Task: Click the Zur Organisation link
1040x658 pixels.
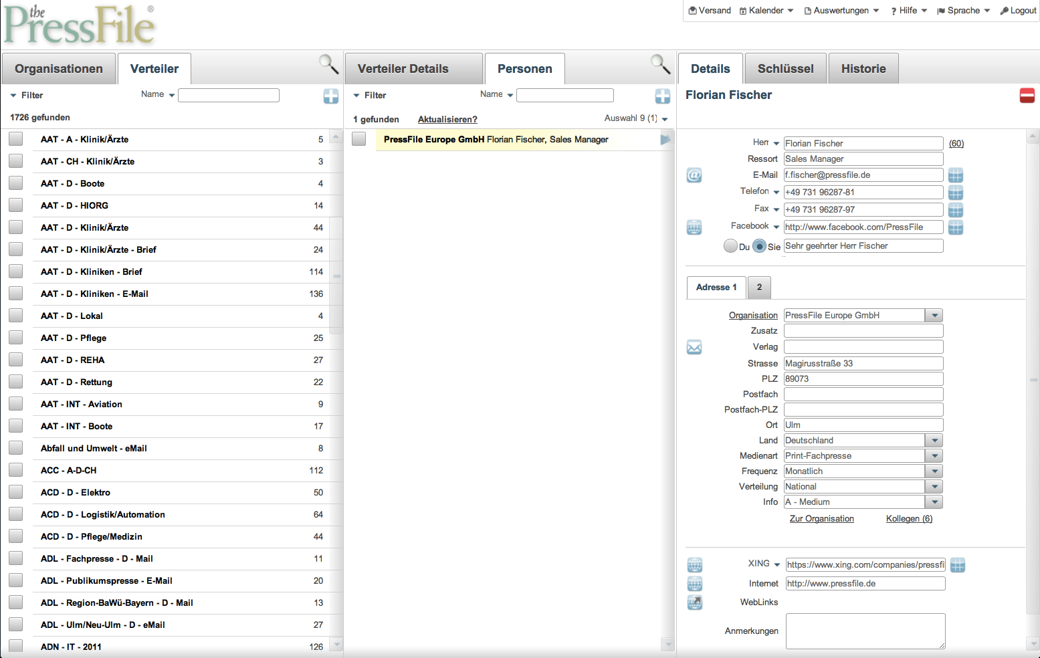Action: click(821, 519)
